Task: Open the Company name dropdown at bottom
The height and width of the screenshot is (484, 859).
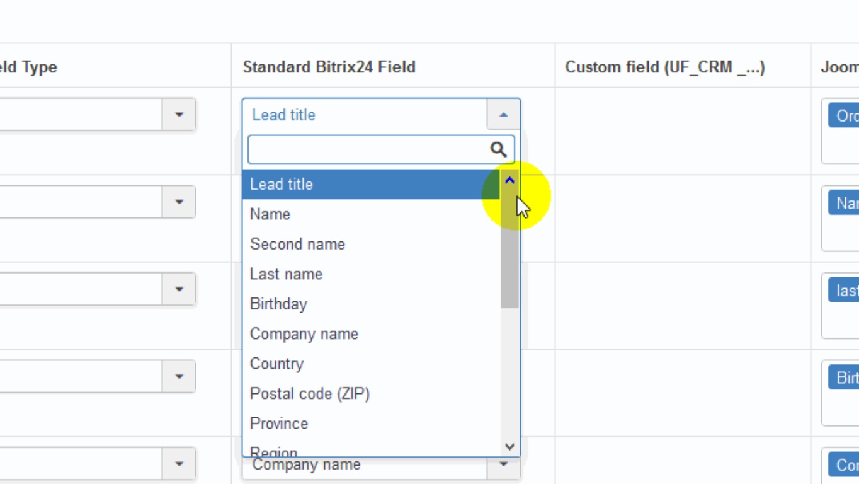Action: (503, 465)
